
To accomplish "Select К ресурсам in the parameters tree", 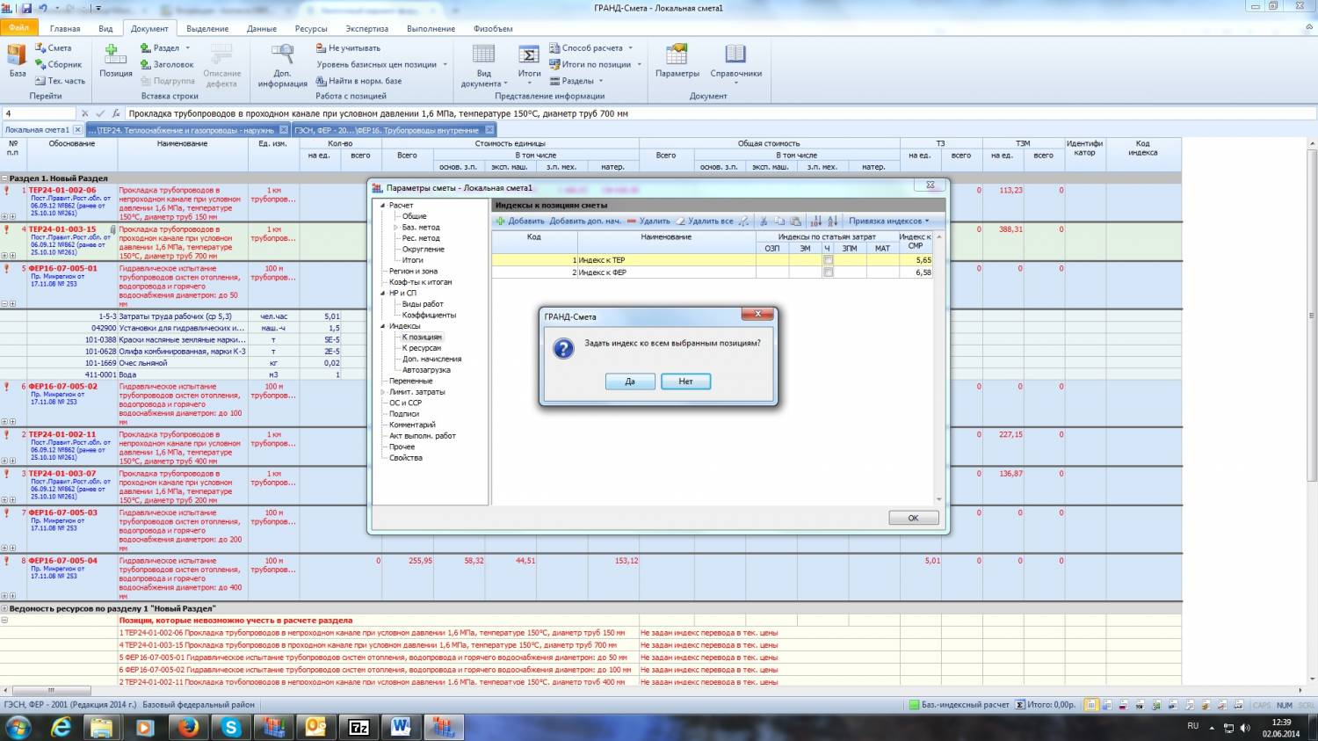I will 422,348.
